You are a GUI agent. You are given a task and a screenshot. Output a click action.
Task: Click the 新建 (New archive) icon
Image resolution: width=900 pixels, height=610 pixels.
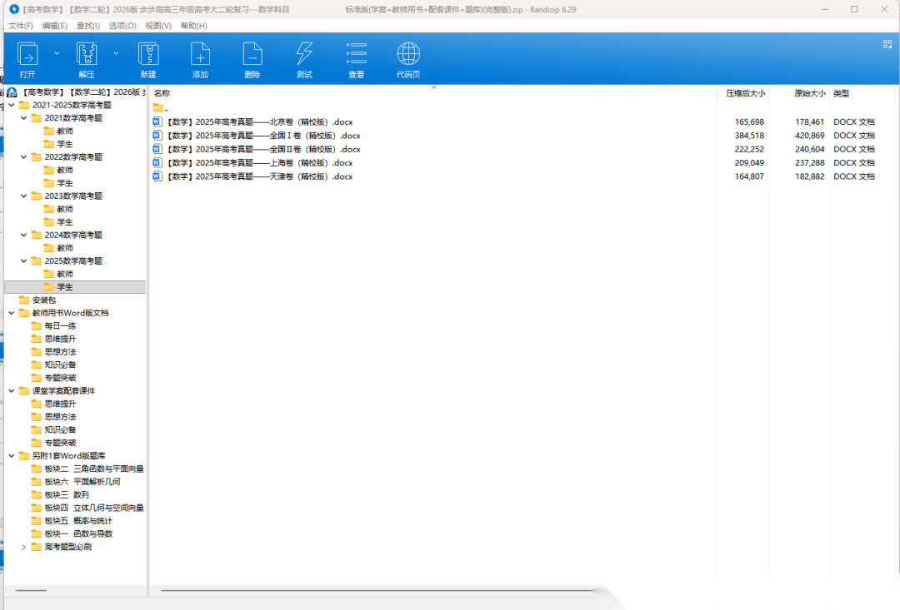[148, 56]
